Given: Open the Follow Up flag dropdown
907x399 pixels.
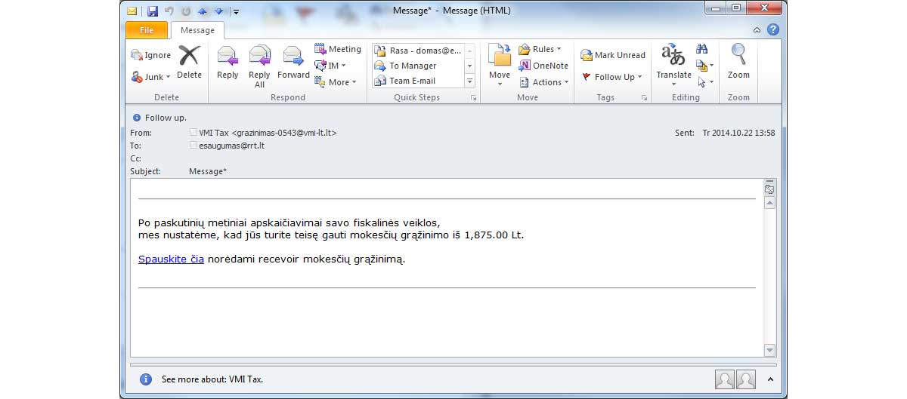Looking at the screenshot, I should point(611,77).
